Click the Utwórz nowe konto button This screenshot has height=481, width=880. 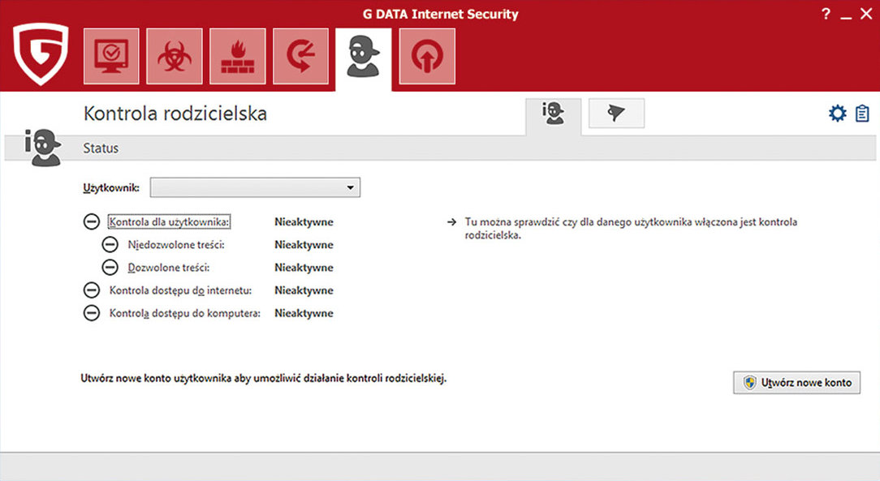point(796,383)
